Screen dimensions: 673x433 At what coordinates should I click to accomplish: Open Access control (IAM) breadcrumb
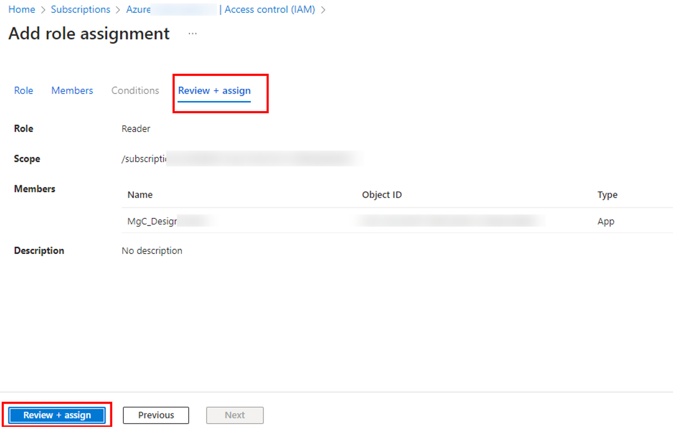[x=270, y=9]
